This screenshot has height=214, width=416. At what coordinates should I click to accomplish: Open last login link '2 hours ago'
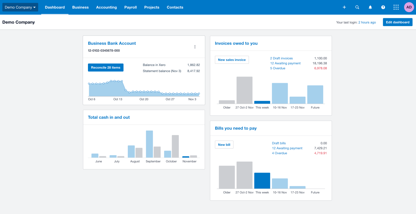(x=367, y=22)
